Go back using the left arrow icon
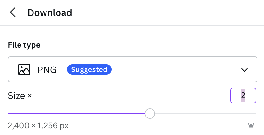Screen dimensions: 264x135 [13, 12]
